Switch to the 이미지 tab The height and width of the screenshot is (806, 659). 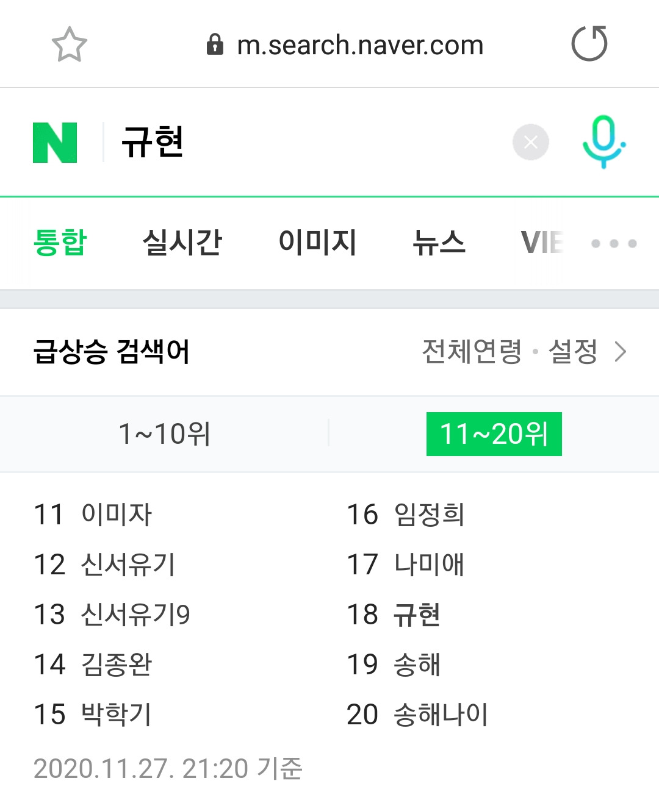click(317, 243)
